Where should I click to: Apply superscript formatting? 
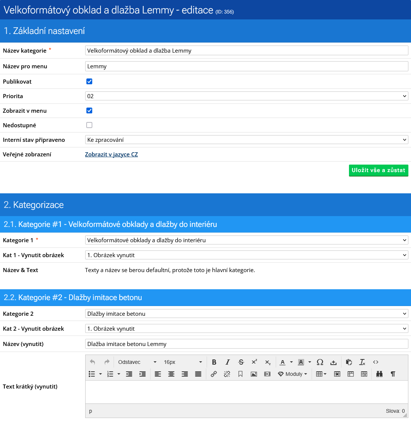pyautogui.click(x=254, y=362)
